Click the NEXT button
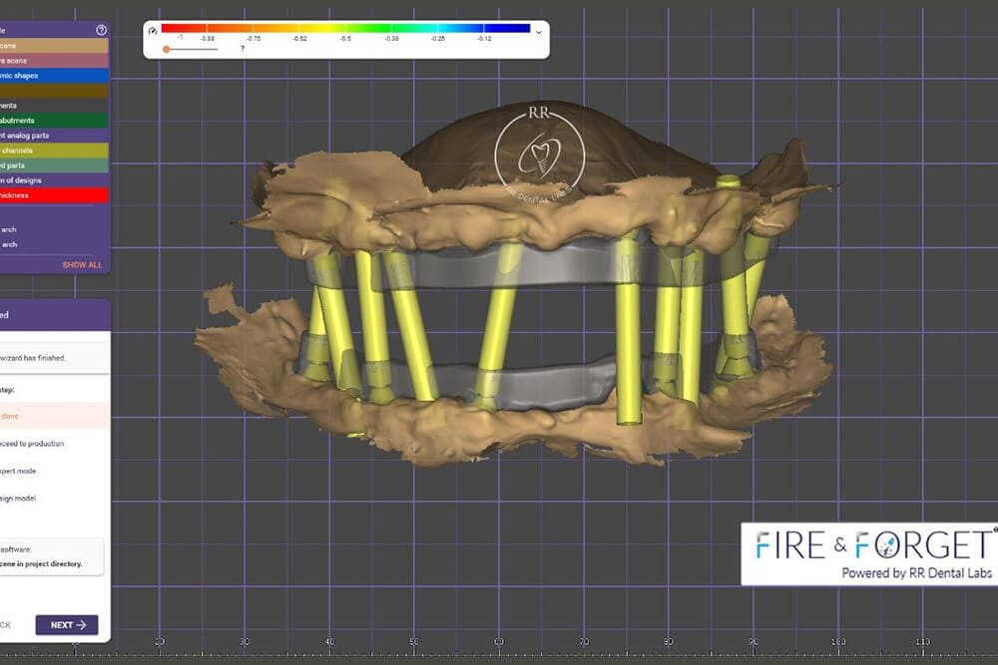The height and width of the screenshot is (665, 998). point(67,625)
